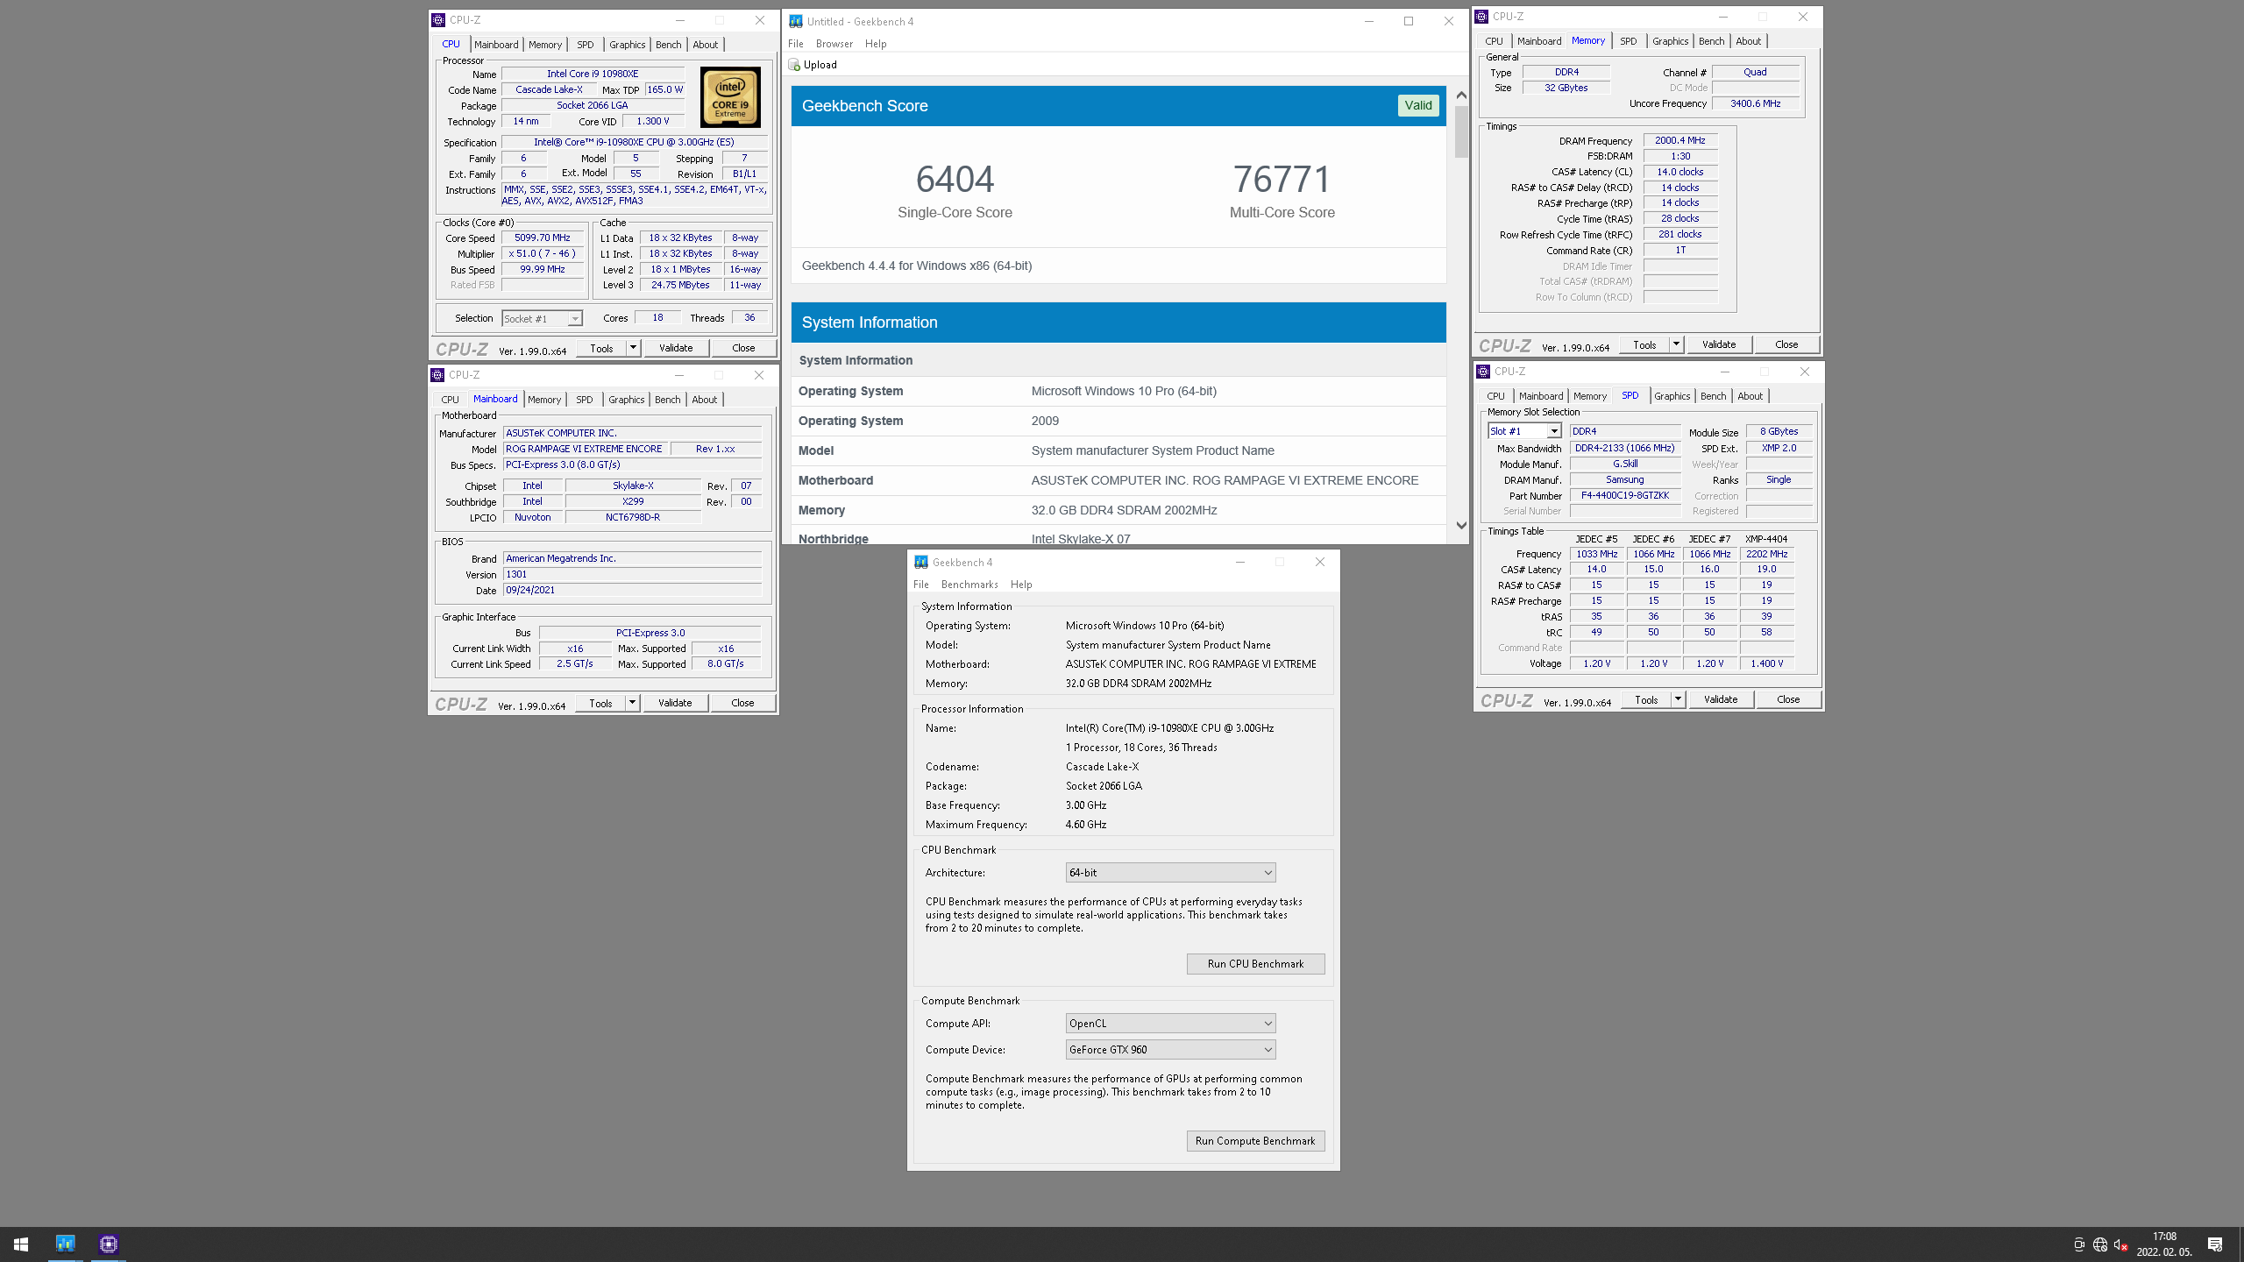Click the single-core score 6404

point(955,179)
